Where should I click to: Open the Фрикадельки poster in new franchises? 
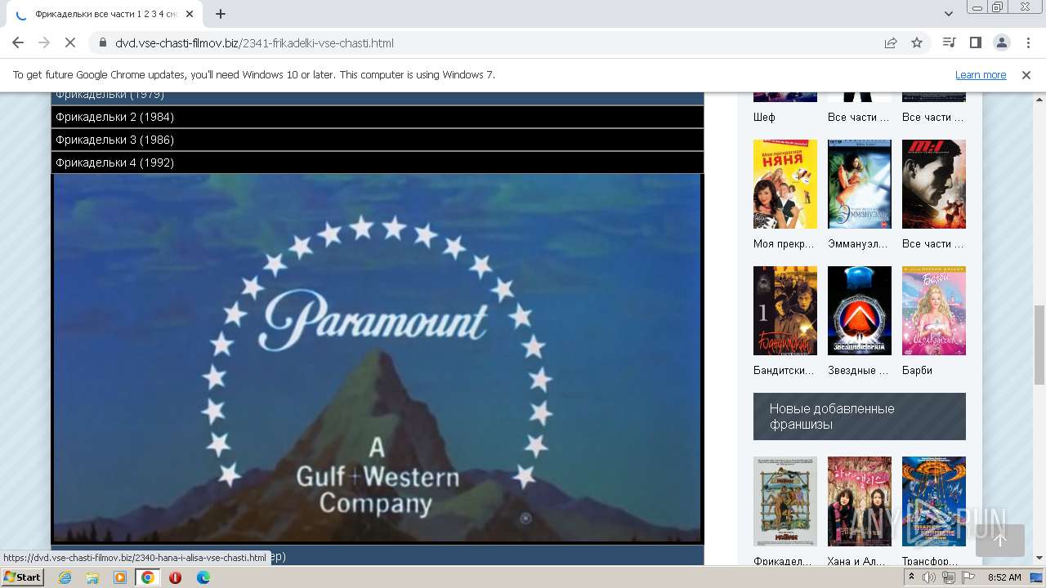pyautogui.click(x=784, y=501)
